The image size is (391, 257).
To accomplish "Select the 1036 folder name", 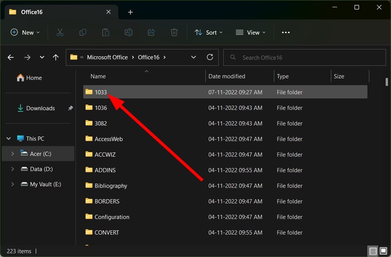I will (x=101, y=108).
